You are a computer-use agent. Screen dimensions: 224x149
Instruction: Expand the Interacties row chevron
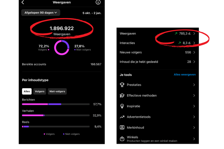[x=194, y=43]
